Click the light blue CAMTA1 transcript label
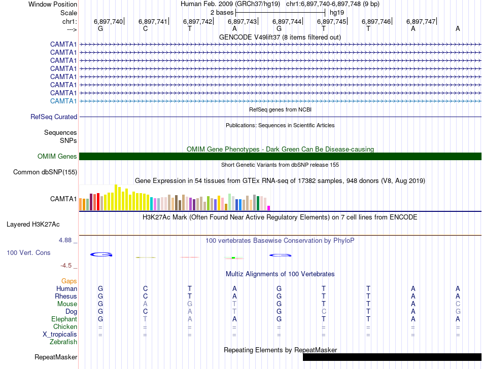Viewport: 482px width, 369px height. [63, 101]
